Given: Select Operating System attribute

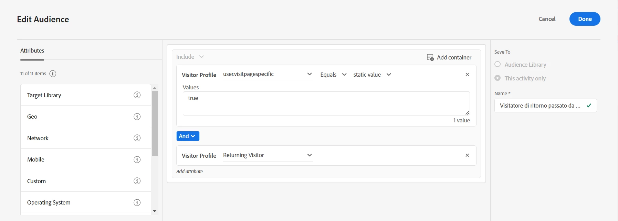Looking at the screenshot, I should (x=86, y=202).
